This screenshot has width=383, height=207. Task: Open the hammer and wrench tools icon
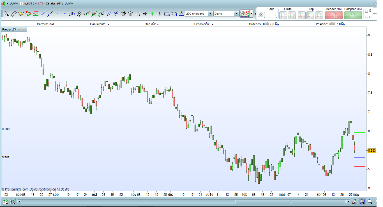click(x=123, y=13)
